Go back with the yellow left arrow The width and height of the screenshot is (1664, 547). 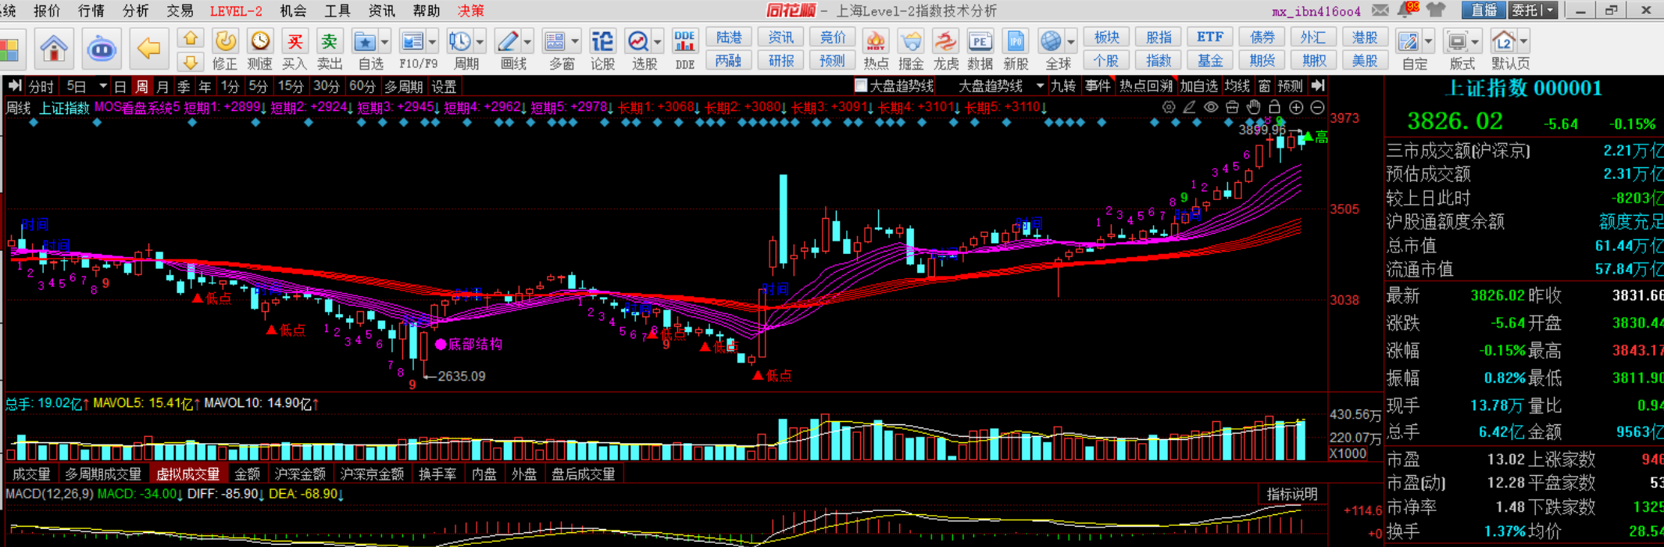tap(148, 48)
